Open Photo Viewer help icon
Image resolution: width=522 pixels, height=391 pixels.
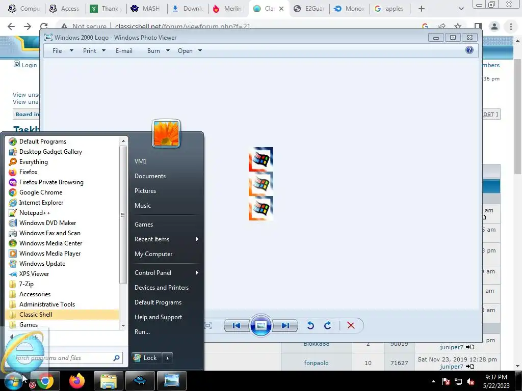[469, 50]
